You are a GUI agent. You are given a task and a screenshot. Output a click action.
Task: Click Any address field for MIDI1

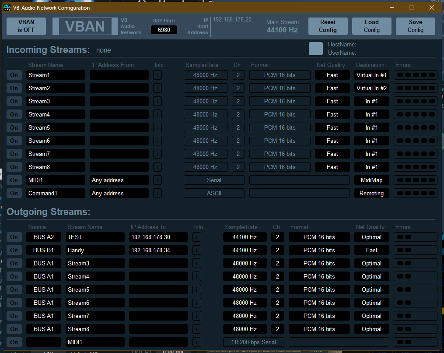point(119,180)
